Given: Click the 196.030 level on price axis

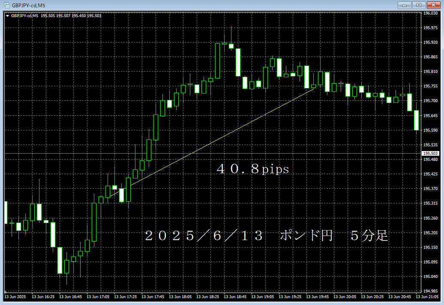Looking at the screenshot, I should 430,13.
